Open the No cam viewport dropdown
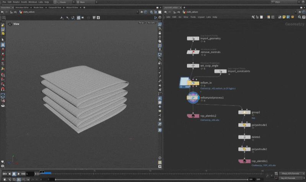Viewport: 306px width, 182px height. tap(151, 23)
